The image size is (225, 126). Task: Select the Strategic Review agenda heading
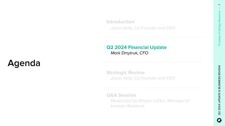pyautogui.click(x=125, y=73)
